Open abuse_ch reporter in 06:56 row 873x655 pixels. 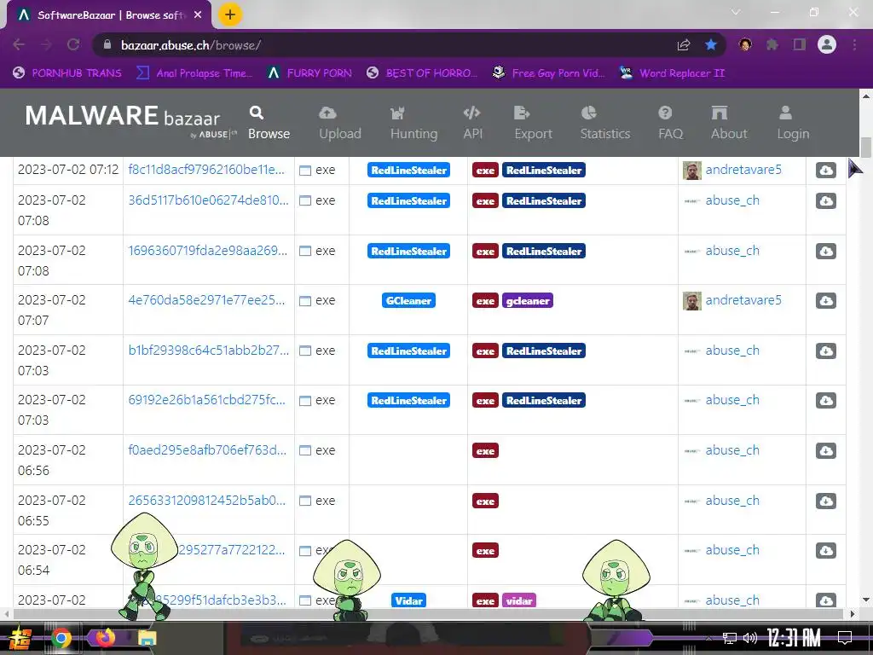click(x=732, y=450)
